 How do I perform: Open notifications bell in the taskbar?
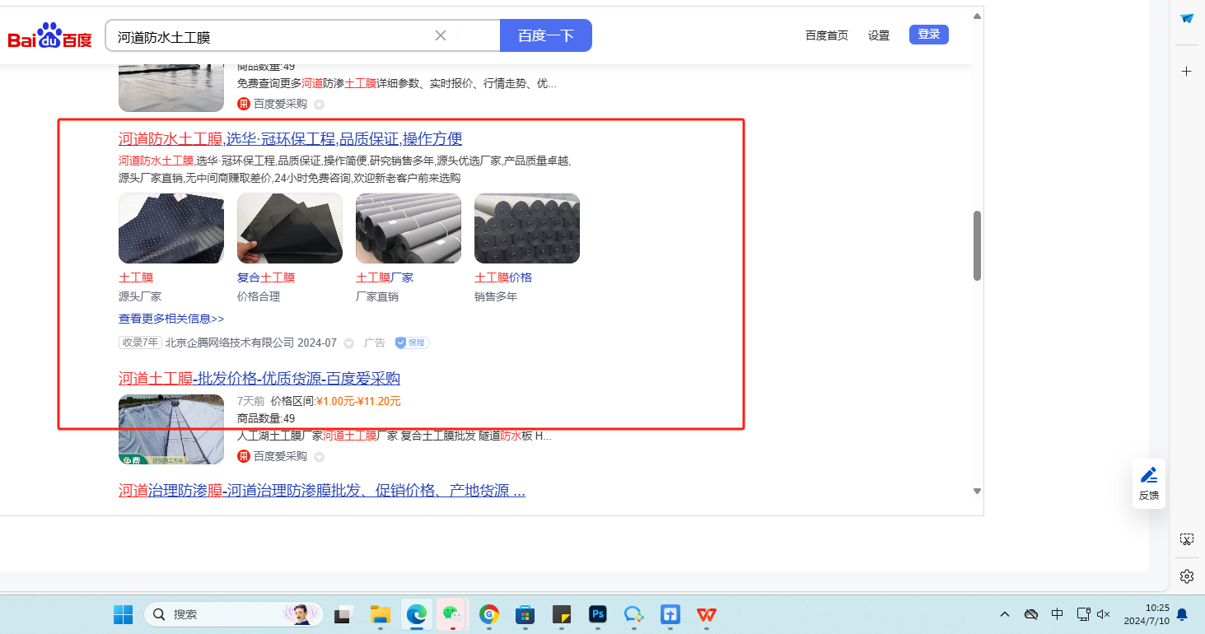point(1182,614)
